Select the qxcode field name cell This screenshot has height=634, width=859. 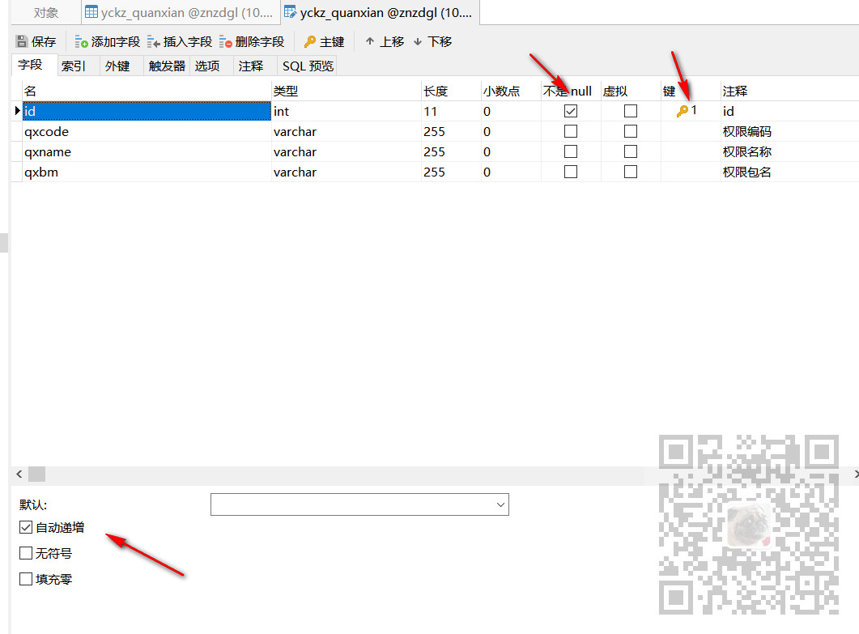[x=147, y=131]
